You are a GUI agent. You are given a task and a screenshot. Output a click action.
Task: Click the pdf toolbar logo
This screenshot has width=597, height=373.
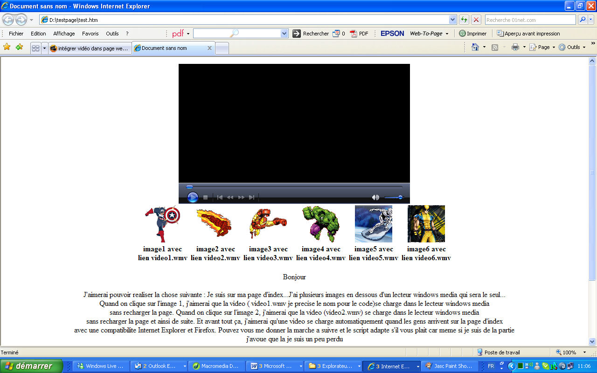pos(178,34)
